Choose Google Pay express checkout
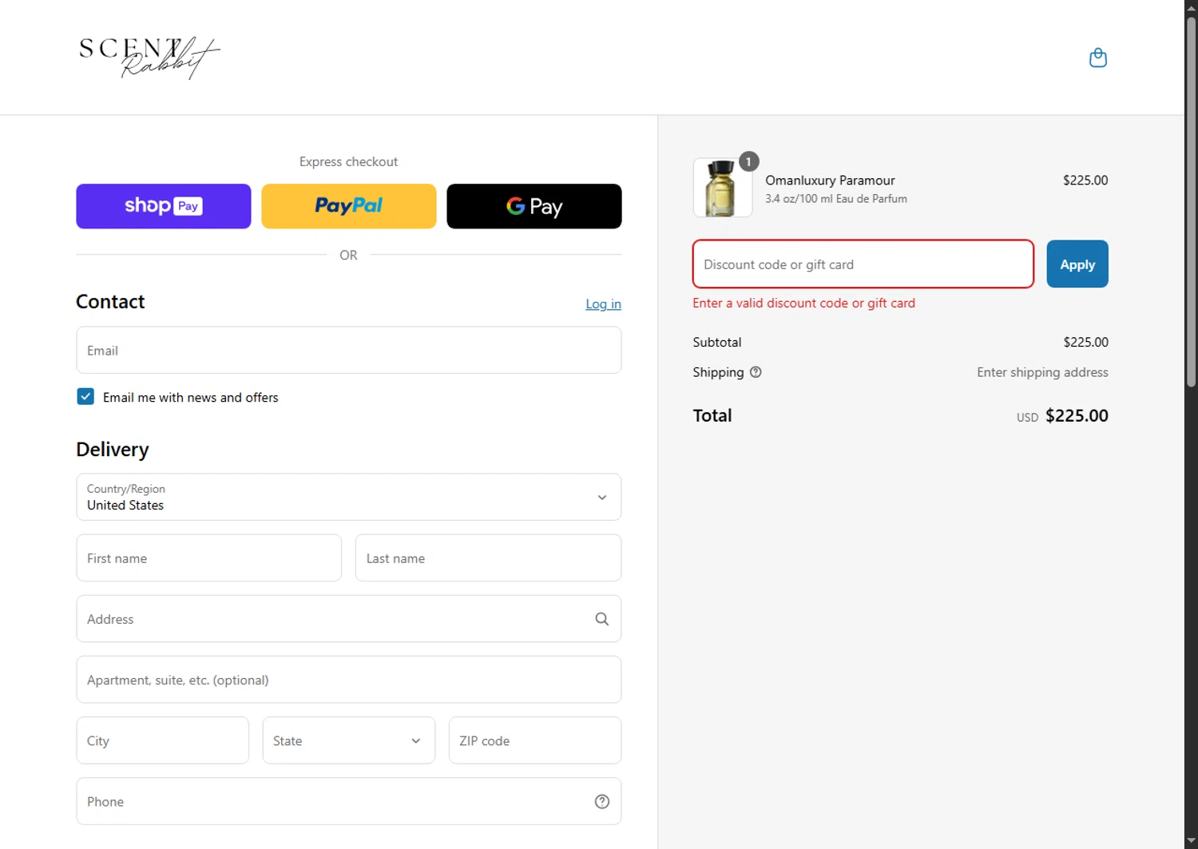The width and height of the screenshot is (1198, 849). tap(534, 206)
